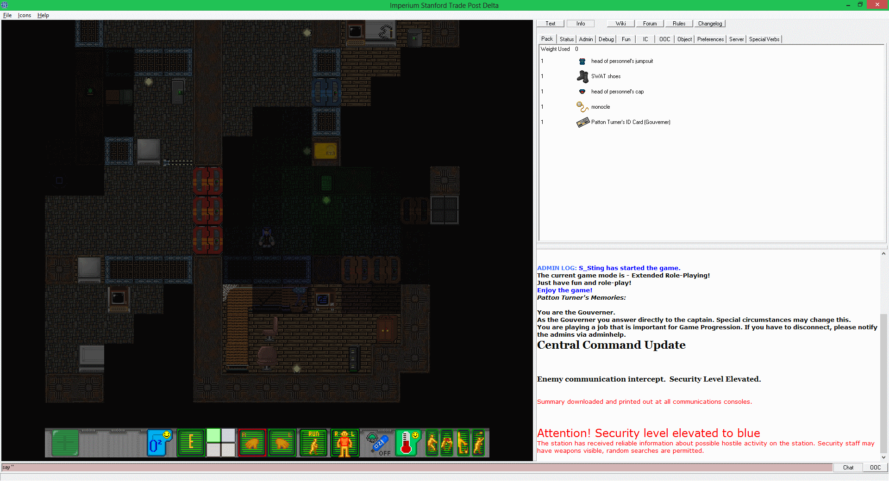Click the blue O2 oxygen status indicator
889x481 pixels.
point(159,443)
